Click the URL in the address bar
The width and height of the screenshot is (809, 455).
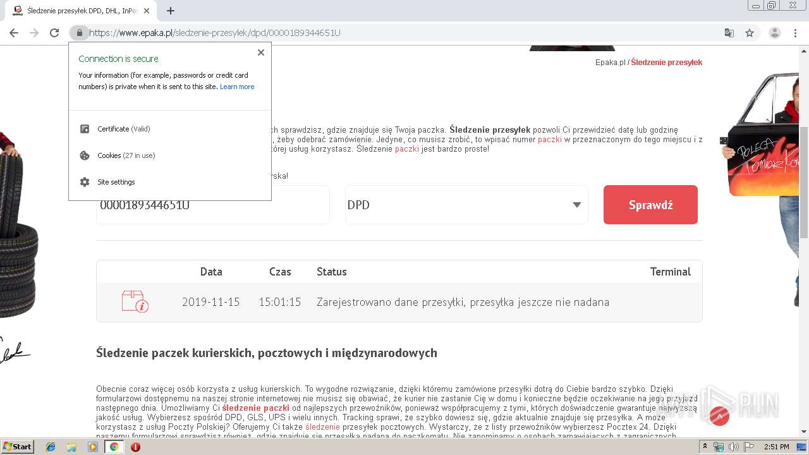pos(215,33)
